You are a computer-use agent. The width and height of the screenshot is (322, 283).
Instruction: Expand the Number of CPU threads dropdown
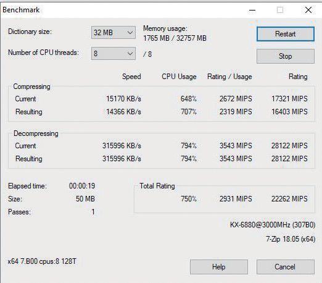click(x=114, y=54)
